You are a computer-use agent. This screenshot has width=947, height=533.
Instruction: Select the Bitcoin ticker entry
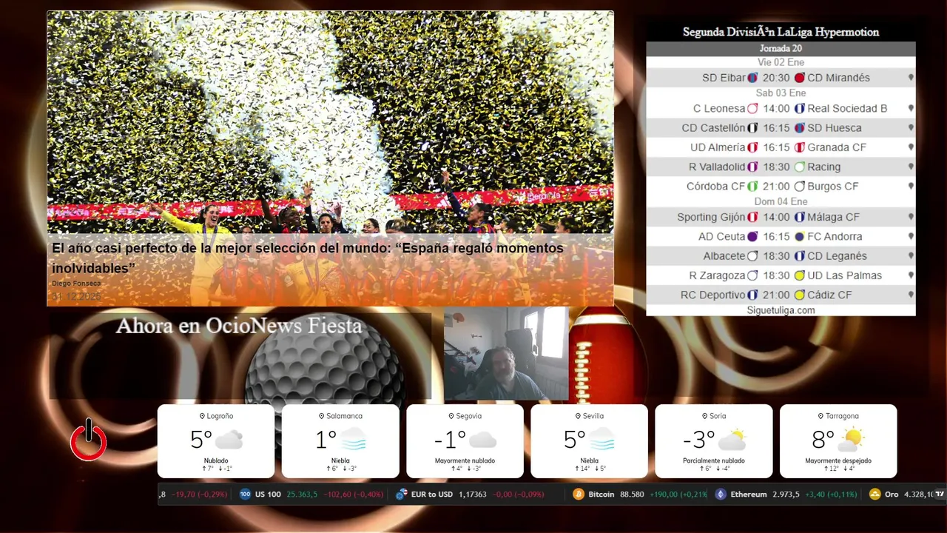[640, 494]
